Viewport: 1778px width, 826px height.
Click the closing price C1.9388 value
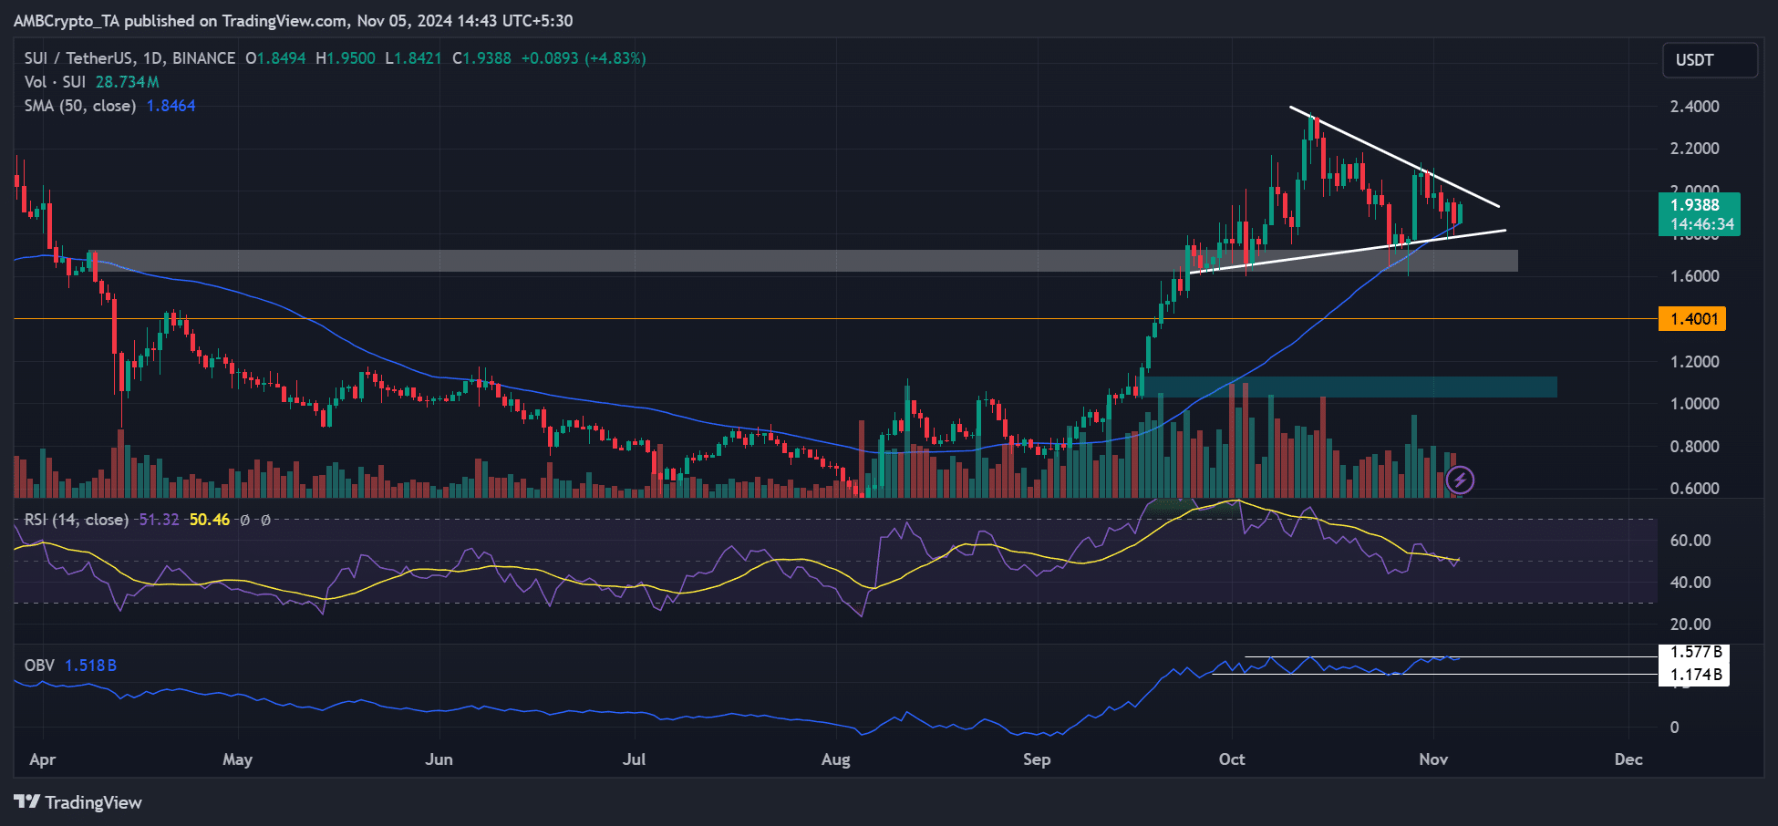pyautogui.click(x=481, y=58)
